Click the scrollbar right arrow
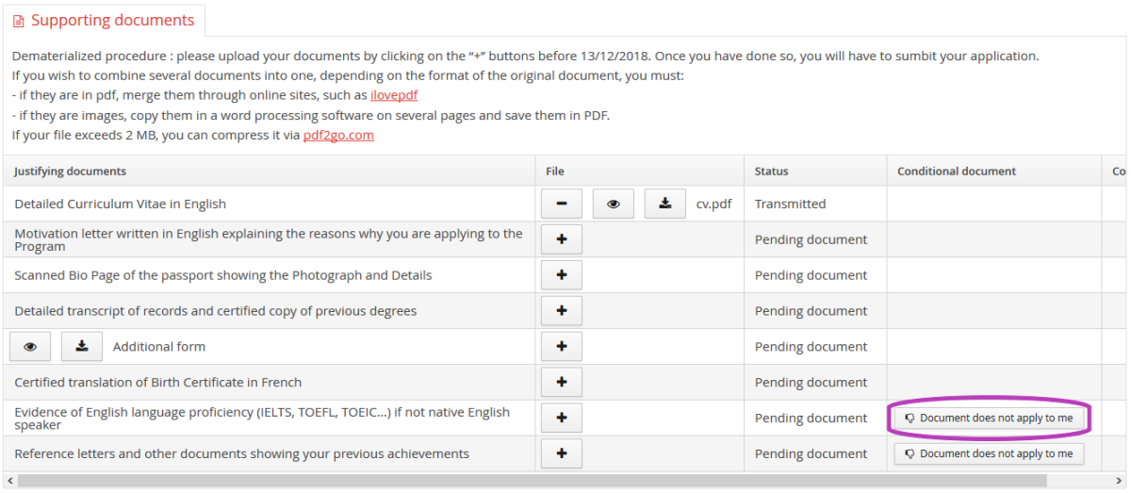Screen dimensions: 1131x493 tap(1123, 482)
